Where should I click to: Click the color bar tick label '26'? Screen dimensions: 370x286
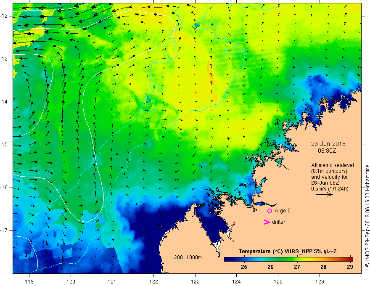(x=270, y=267)
